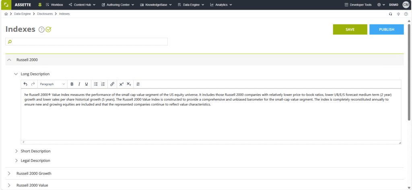Insert a numbered list
Screen dimensions: 412x190
click(x=103, y=84)
